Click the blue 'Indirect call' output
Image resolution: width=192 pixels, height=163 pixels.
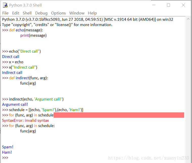[12, 73]
